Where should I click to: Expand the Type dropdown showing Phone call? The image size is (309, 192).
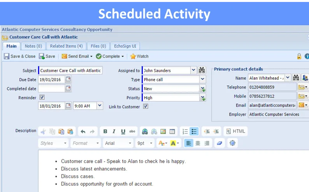[202, 79]
